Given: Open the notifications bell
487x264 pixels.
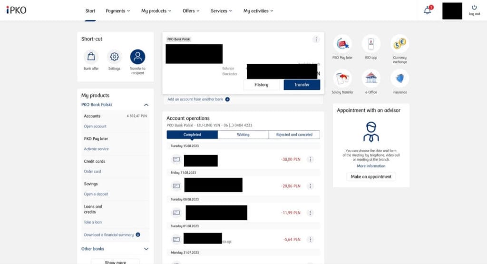Looking at the screenshot, I should tap(428, 10).
